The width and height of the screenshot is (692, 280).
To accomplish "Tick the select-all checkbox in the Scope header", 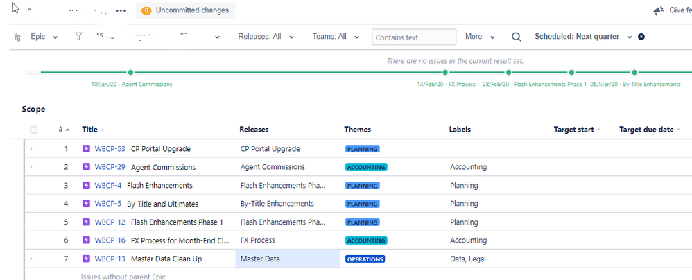I will (34, 130).
